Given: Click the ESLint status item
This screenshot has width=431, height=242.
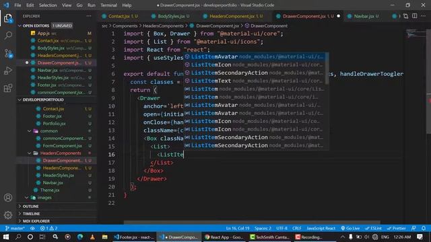Looking at the screenshot, I should click(373, 229).
